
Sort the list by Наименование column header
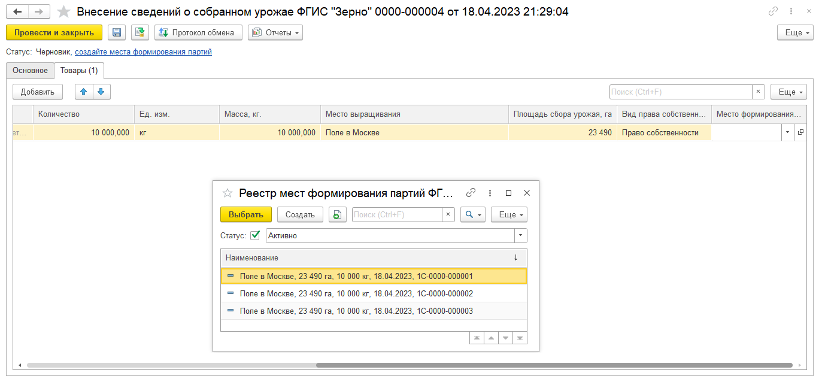374,257
